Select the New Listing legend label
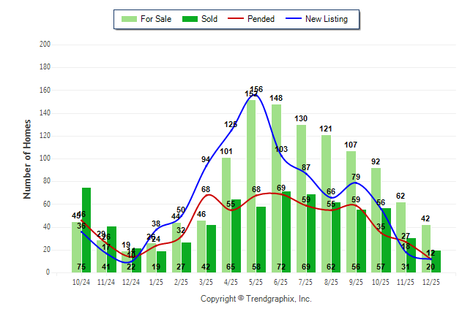Viewport: 473px width, 317px height. pyautogui.click(x=327, y=19)
